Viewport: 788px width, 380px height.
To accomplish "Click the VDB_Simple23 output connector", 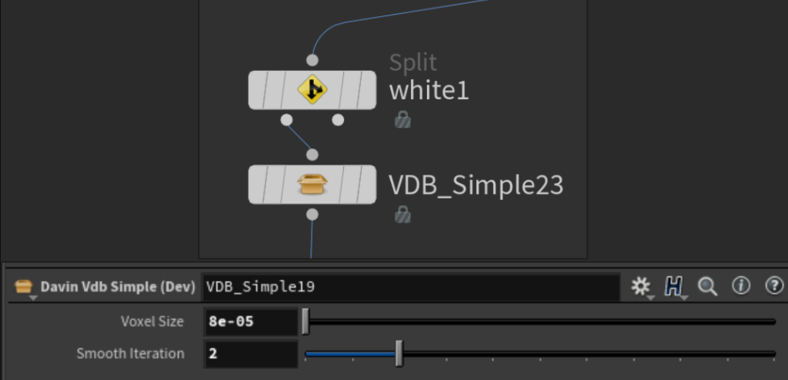I will (x=312, y=215).
